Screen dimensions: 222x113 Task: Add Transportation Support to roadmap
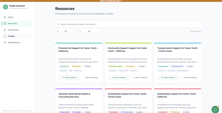click(189, 78)
